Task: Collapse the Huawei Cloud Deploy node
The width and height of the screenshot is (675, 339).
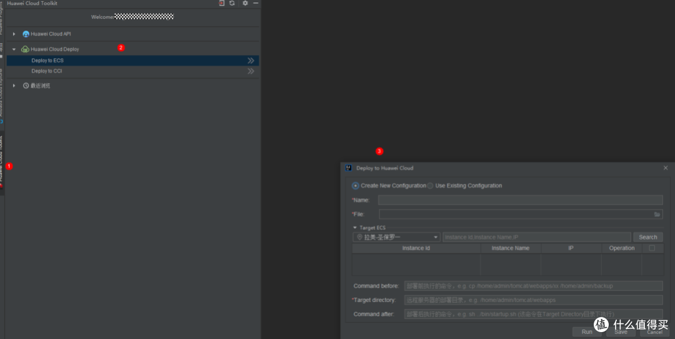Action: [x=14, y=49]
